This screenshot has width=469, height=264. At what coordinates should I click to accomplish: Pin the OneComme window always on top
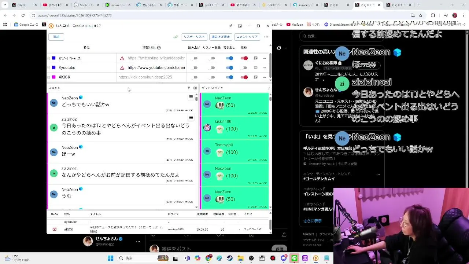click(230, 26)
